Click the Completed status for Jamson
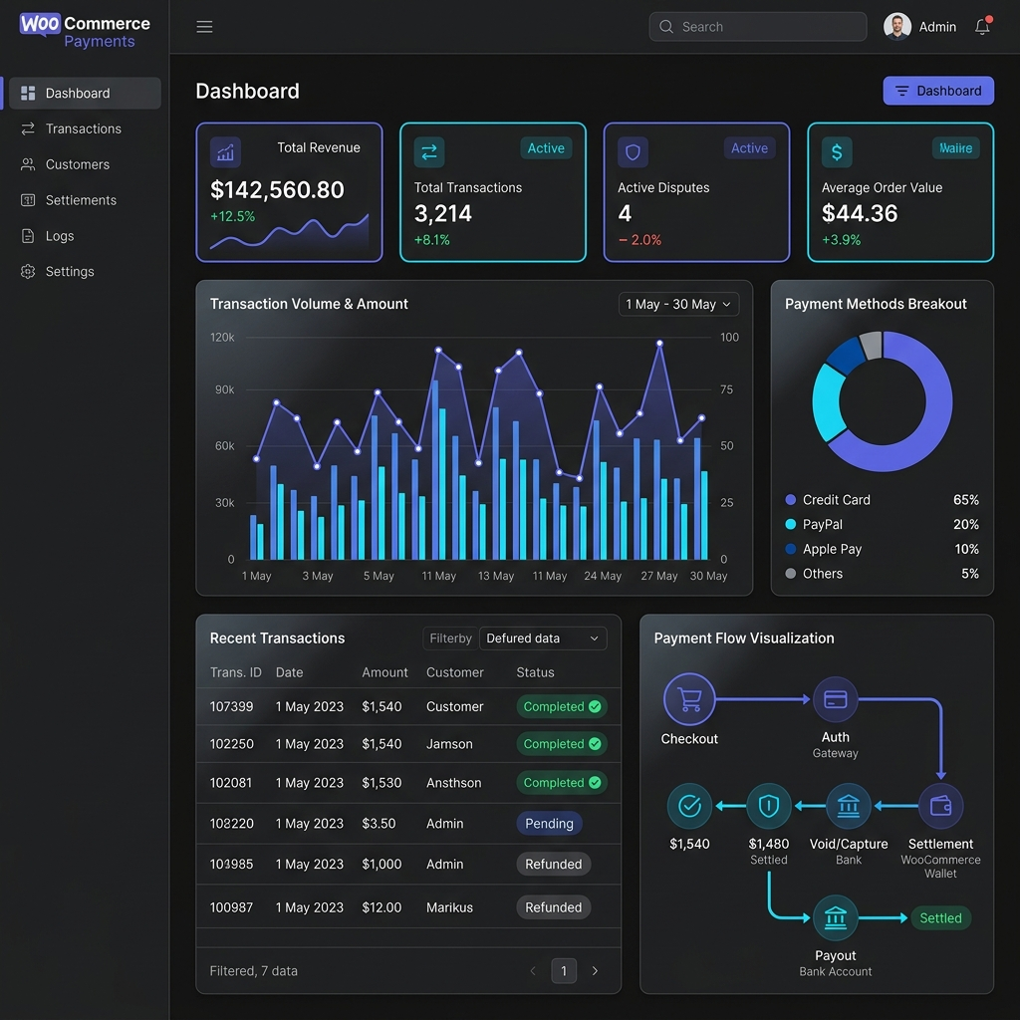The height and width of the screenshot is (1020, 1020). point(562,743)
